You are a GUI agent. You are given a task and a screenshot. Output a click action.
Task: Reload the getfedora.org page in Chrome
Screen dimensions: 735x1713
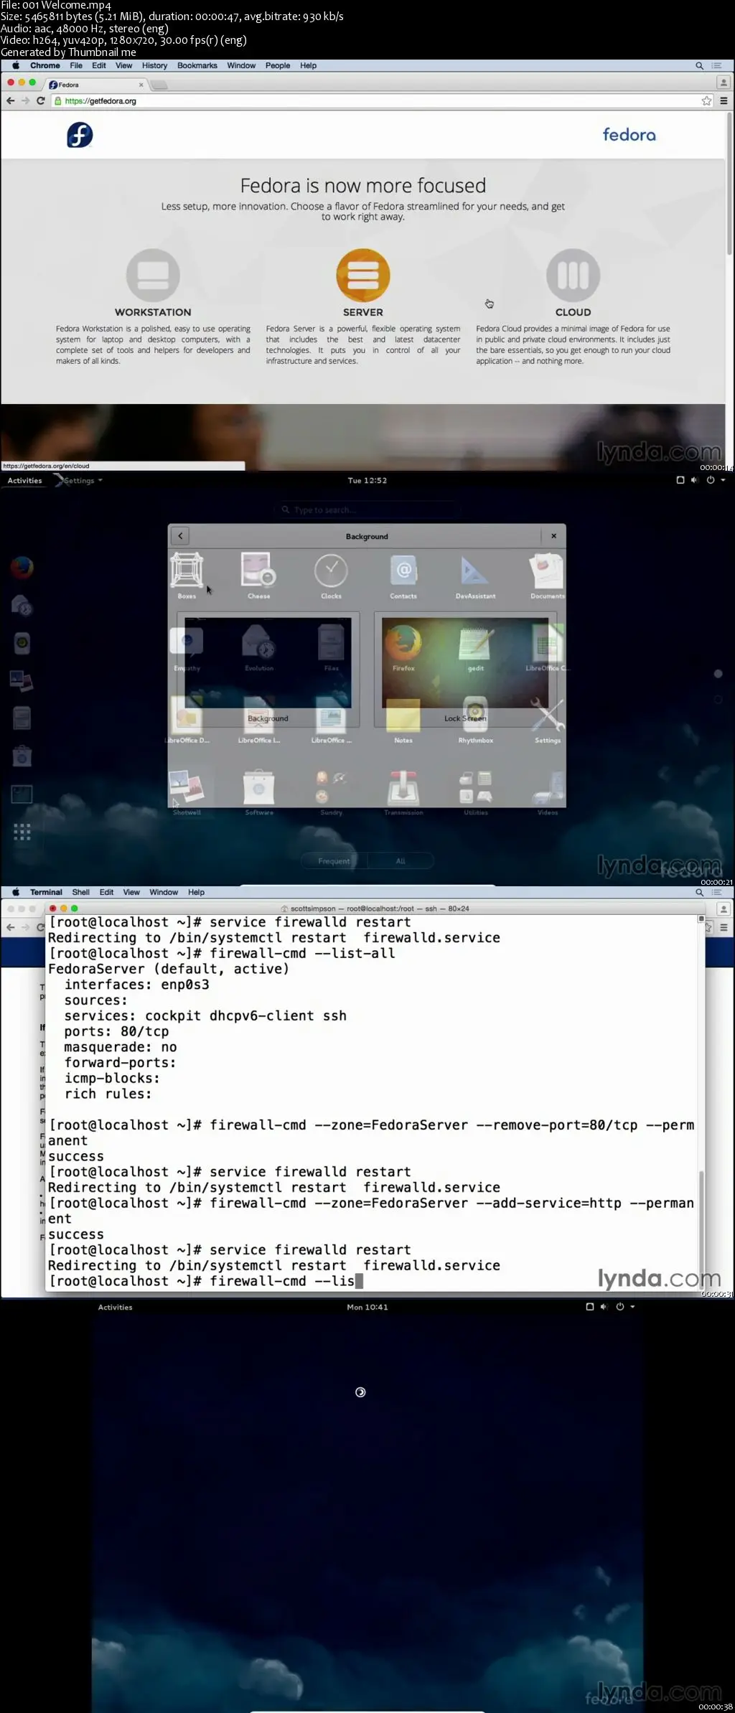tap(41, 101)
